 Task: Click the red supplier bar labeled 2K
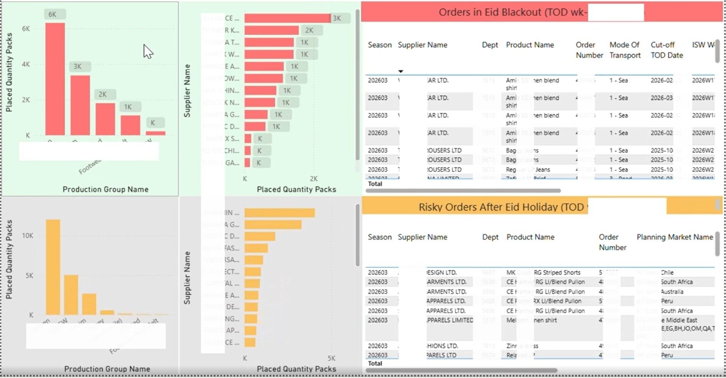pyautogui.click(x=271, y=30)
